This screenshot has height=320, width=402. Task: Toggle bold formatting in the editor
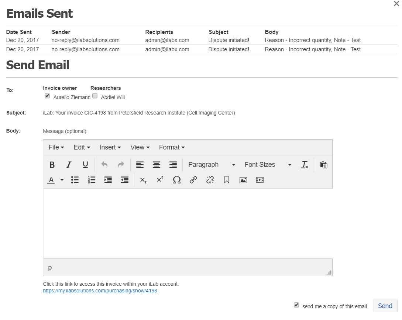click(x=52, y=165)
